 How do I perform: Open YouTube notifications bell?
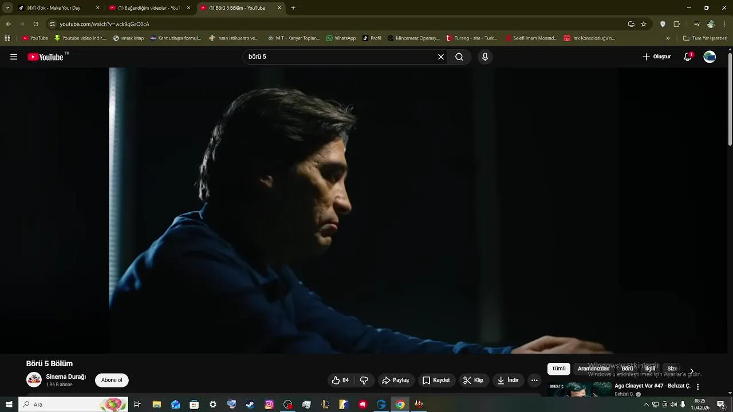(688, 57)
